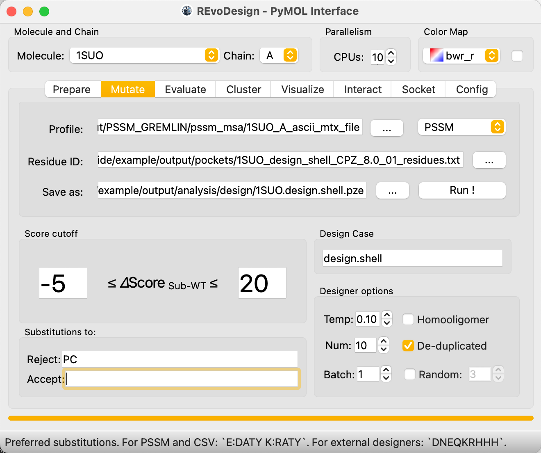
Task: Click the lower score cutoff field -5
Action: click(x=63, y=283)
